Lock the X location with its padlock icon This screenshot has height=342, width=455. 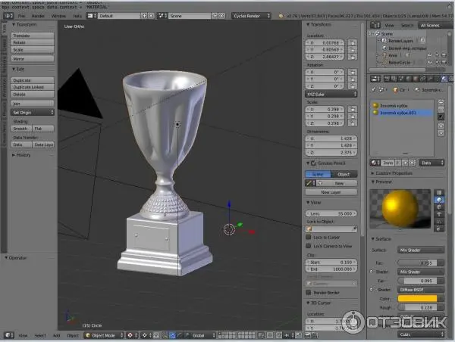(353, 43)
